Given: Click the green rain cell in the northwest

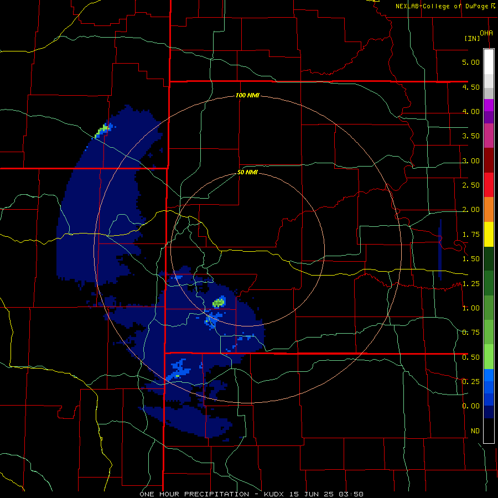Looking at the screenshot, I should click(x=103, y=131).
